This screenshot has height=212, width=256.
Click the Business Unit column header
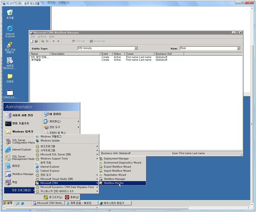pos(169,54)
